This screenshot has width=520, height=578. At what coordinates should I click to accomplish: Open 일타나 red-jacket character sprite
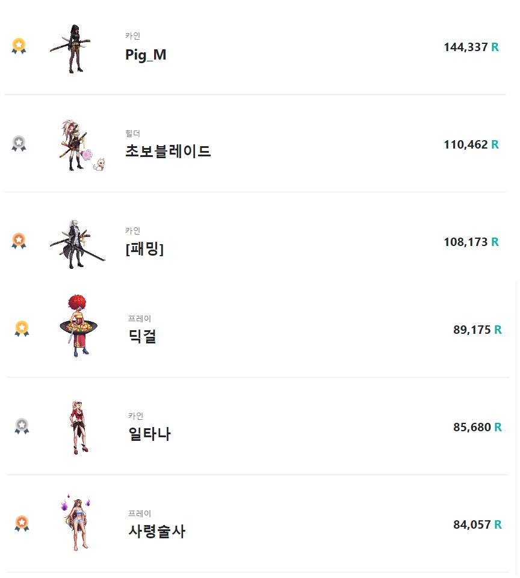click(79, 428)
